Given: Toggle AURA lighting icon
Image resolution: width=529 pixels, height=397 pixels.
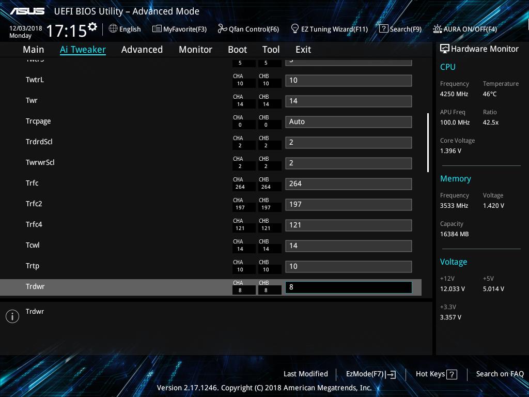Looking at the screenshot, I should click(437, 29).
